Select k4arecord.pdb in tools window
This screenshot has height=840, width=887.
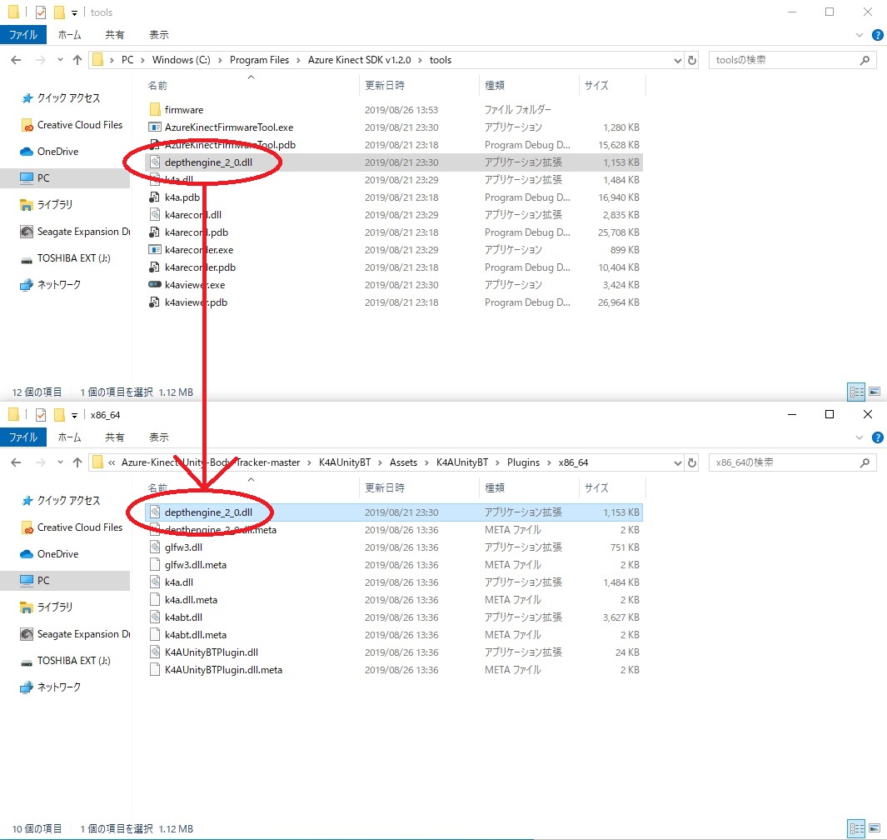[x=197, y=232]
